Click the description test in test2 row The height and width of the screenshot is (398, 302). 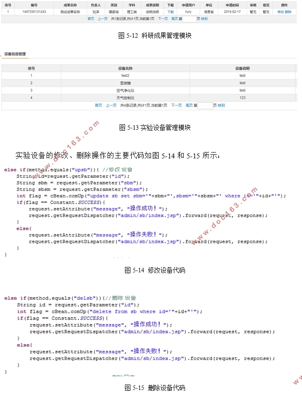(242, 76)
